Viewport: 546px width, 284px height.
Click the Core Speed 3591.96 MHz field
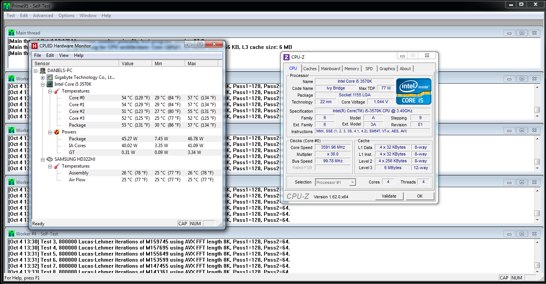click(332, 147)
